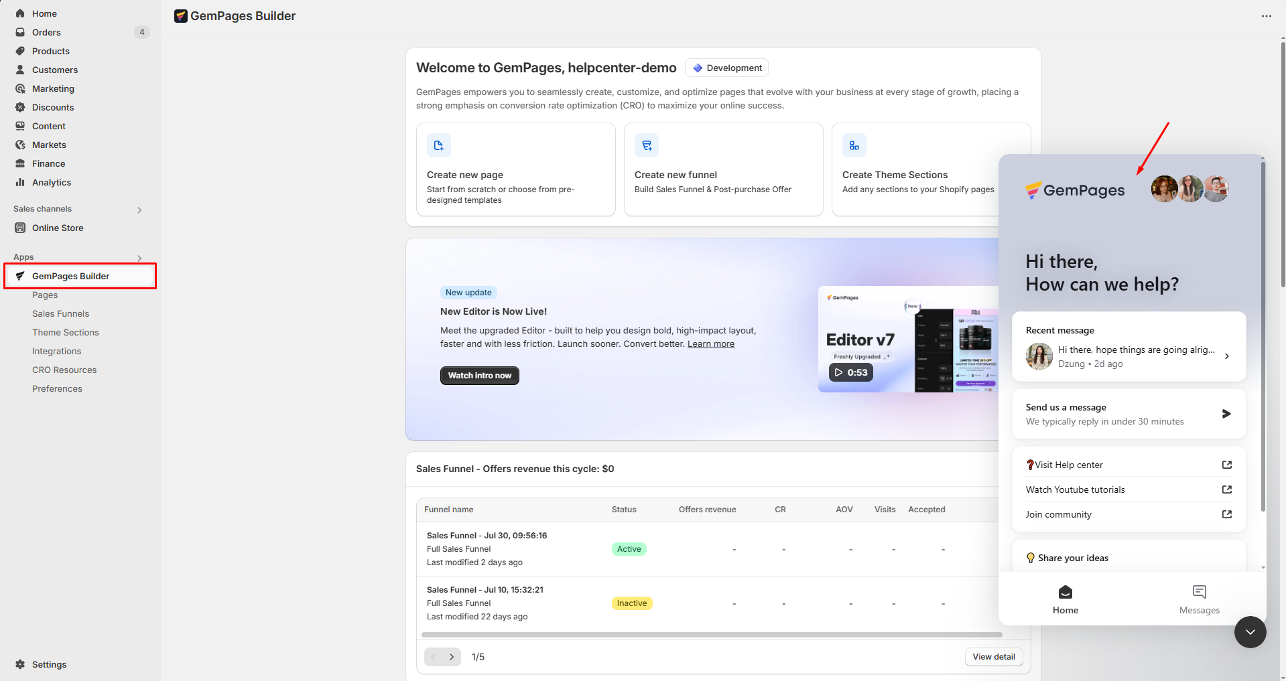Image resolution: width=1286 pixels, height=681 pixels.
Task: Go to next funnel page arrow
Action: click(452, 657)
